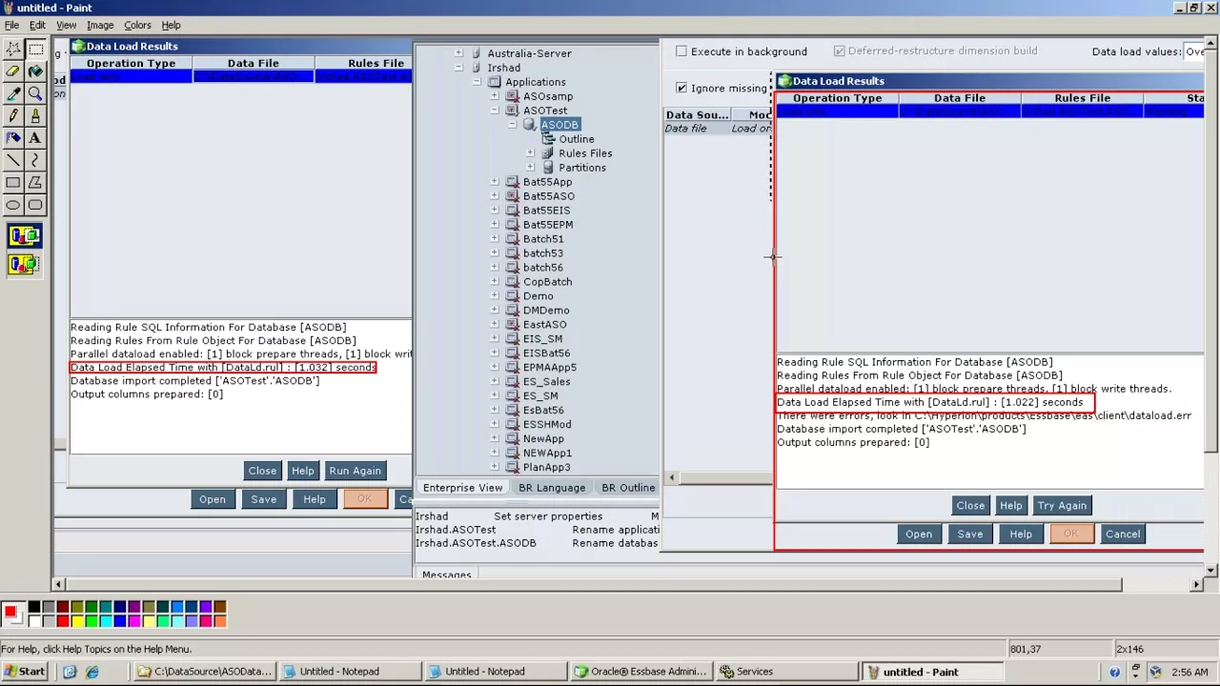1220x686 pixels.
Task: Expand the ASOsamp application node
Action: point(494,96)
